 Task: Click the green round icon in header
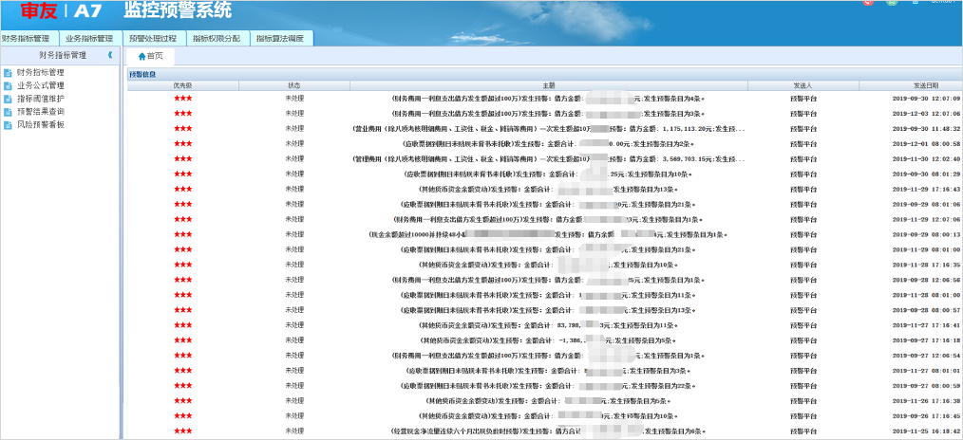click(891, 2)
